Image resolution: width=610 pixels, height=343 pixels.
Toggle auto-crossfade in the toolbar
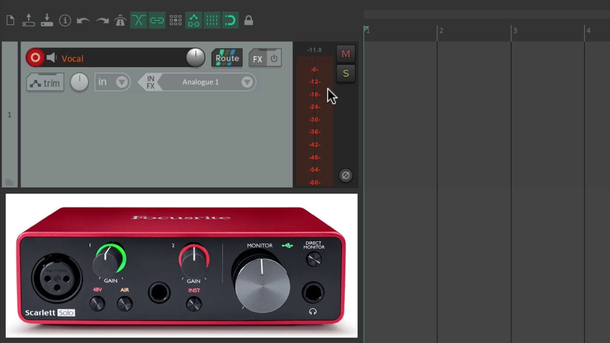[138, 20]
